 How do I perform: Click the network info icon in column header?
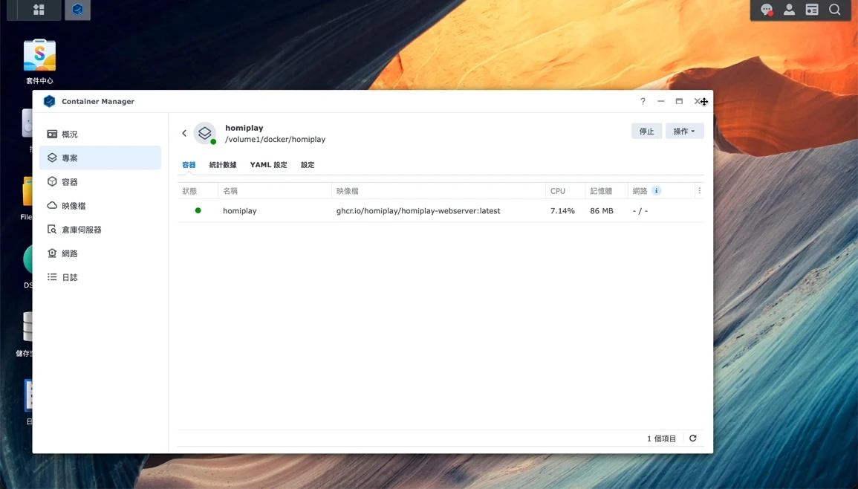tap(657, 190)
